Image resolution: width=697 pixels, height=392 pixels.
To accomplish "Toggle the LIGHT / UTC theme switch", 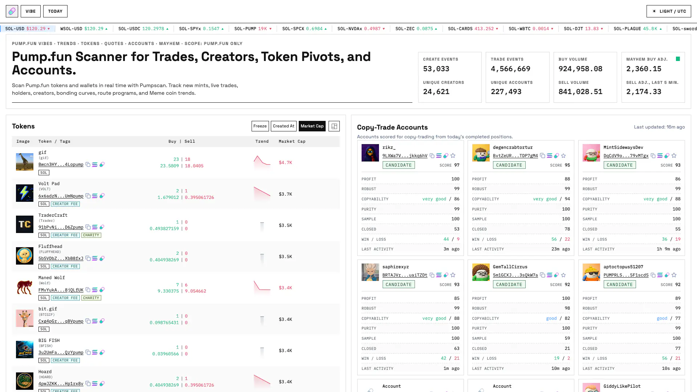I will click(x=669, y=11).
